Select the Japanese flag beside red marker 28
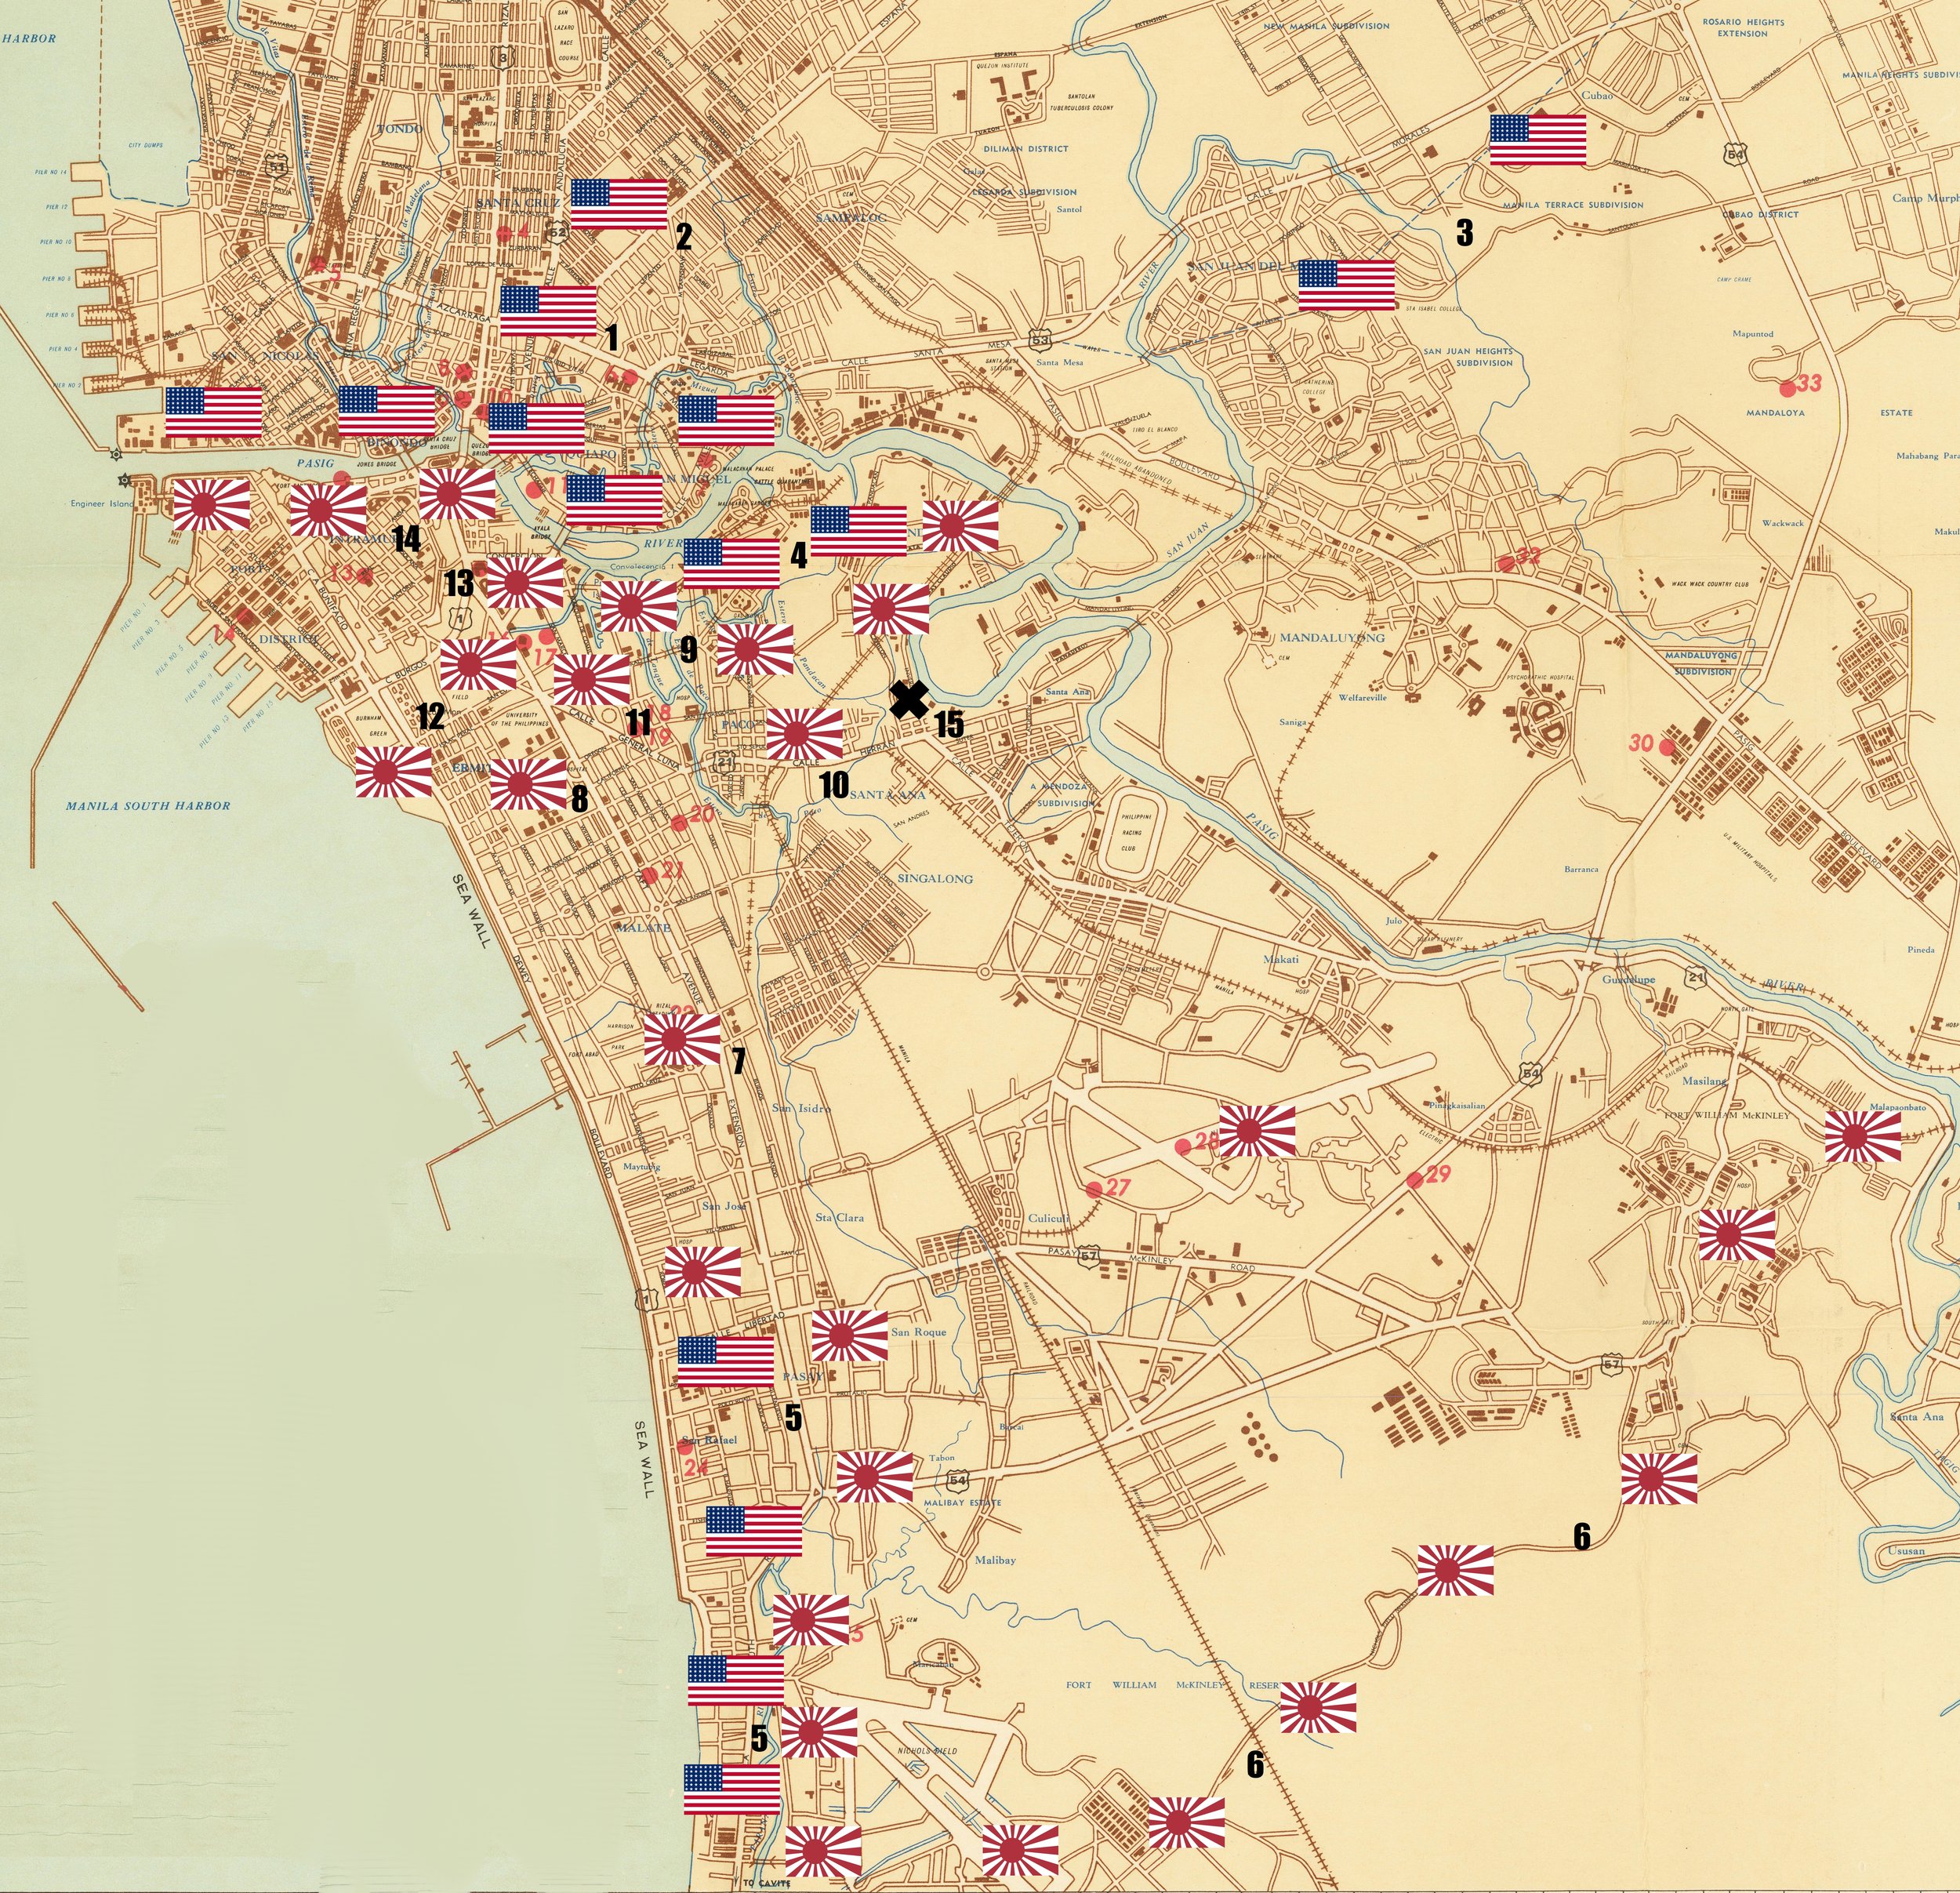 (x=1257, y=1131)
